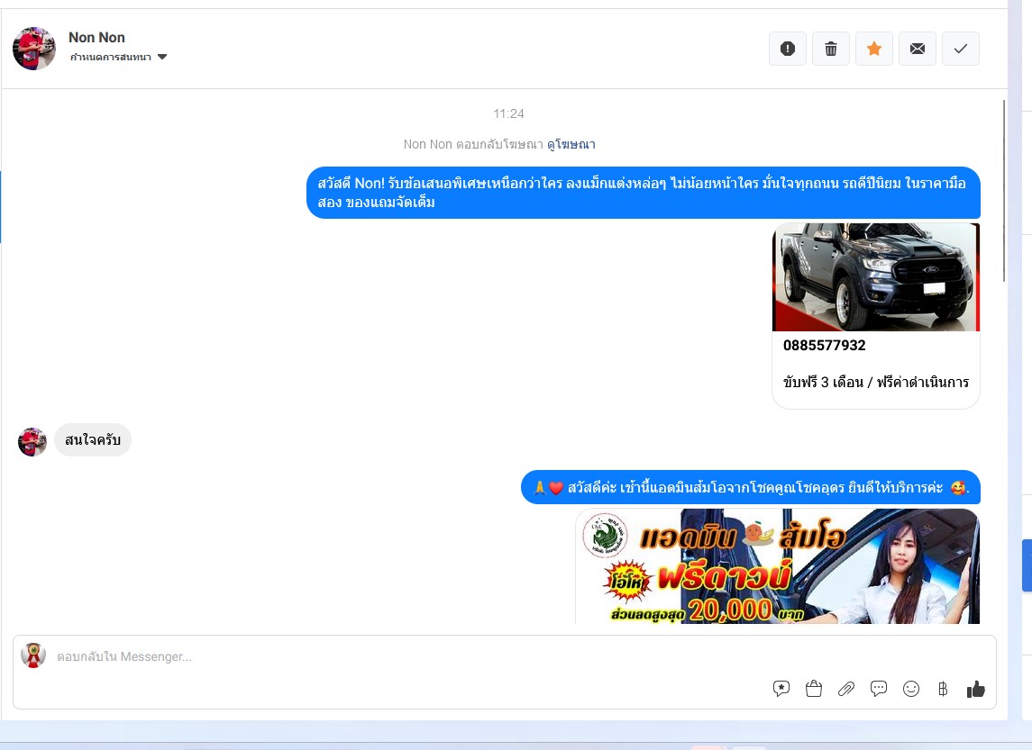1032x750 pixels.
Task: Click the blue tab on right edge
Action: pyautogui.click(x=1027, y=565)
